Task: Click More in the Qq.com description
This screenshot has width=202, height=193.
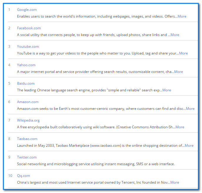Action: pos(175,182)
